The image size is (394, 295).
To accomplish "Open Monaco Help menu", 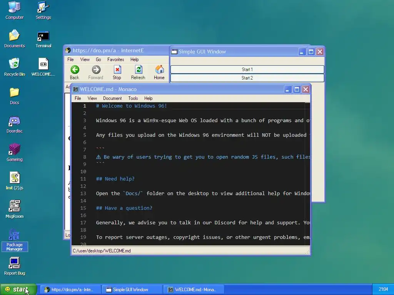I will click(148, 98).
